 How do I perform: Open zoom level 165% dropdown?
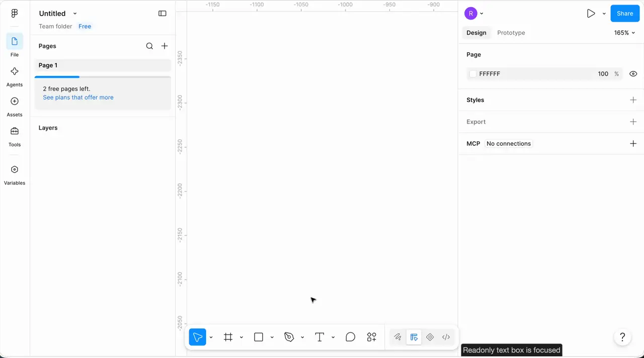point(624,33)
